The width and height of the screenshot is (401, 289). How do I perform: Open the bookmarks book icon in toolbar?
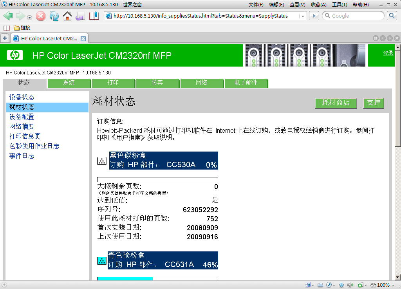point(94,16)
